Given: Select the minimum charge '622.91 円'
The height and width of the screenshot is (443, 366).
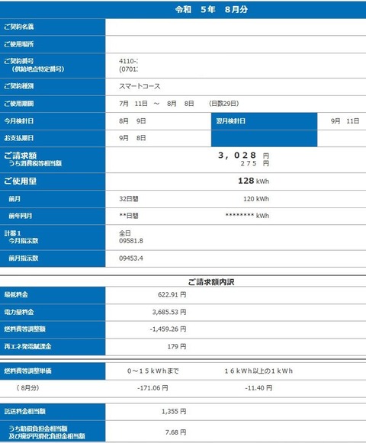Looking at the screenshot, I should pos(172,294).
